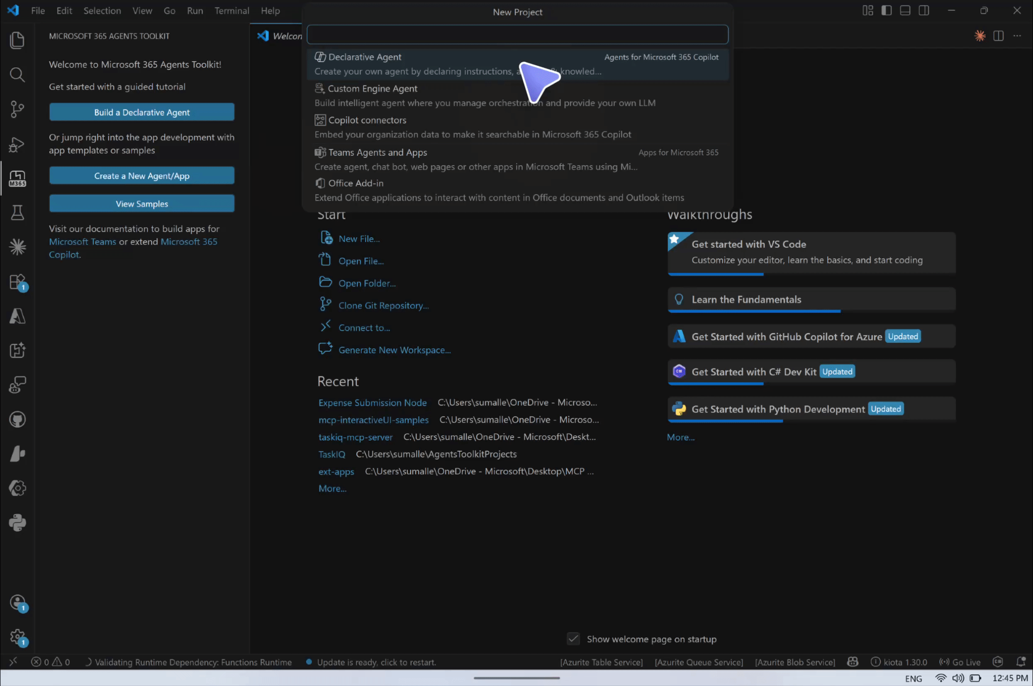Screen dimensions: 1033x686
Task: Select the Microsoft 365 Agents Toolkit icon
Action: pos(17,178)
